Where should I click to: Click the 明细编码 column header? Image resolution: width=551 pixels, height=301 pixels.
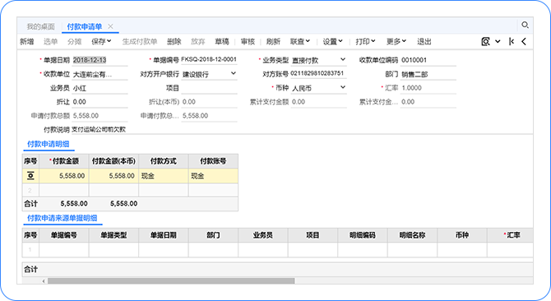point(363,235)
